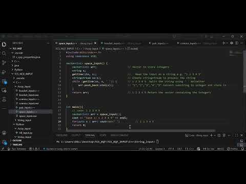
Task: Split the editor to the right
Action: [237, 43]
